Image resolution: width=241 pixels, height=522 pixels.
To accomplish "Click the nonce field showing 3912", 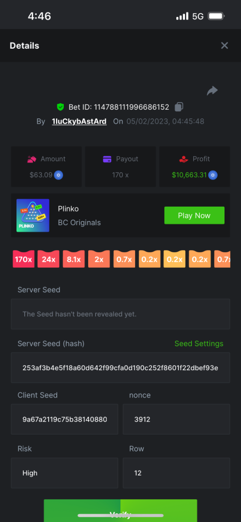I will tap(177, 419).
